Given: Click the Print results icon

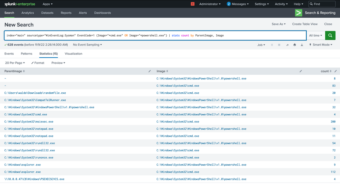Looking at the screenshot, I should 295,45.
